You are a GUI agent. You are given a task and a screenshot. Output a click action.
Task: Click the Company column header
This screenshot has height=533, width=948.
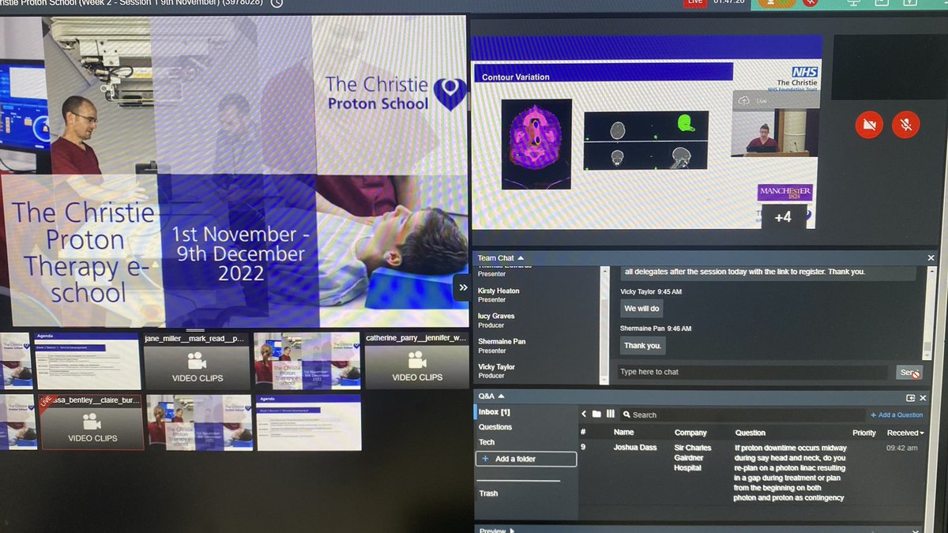tap(690, 433)
